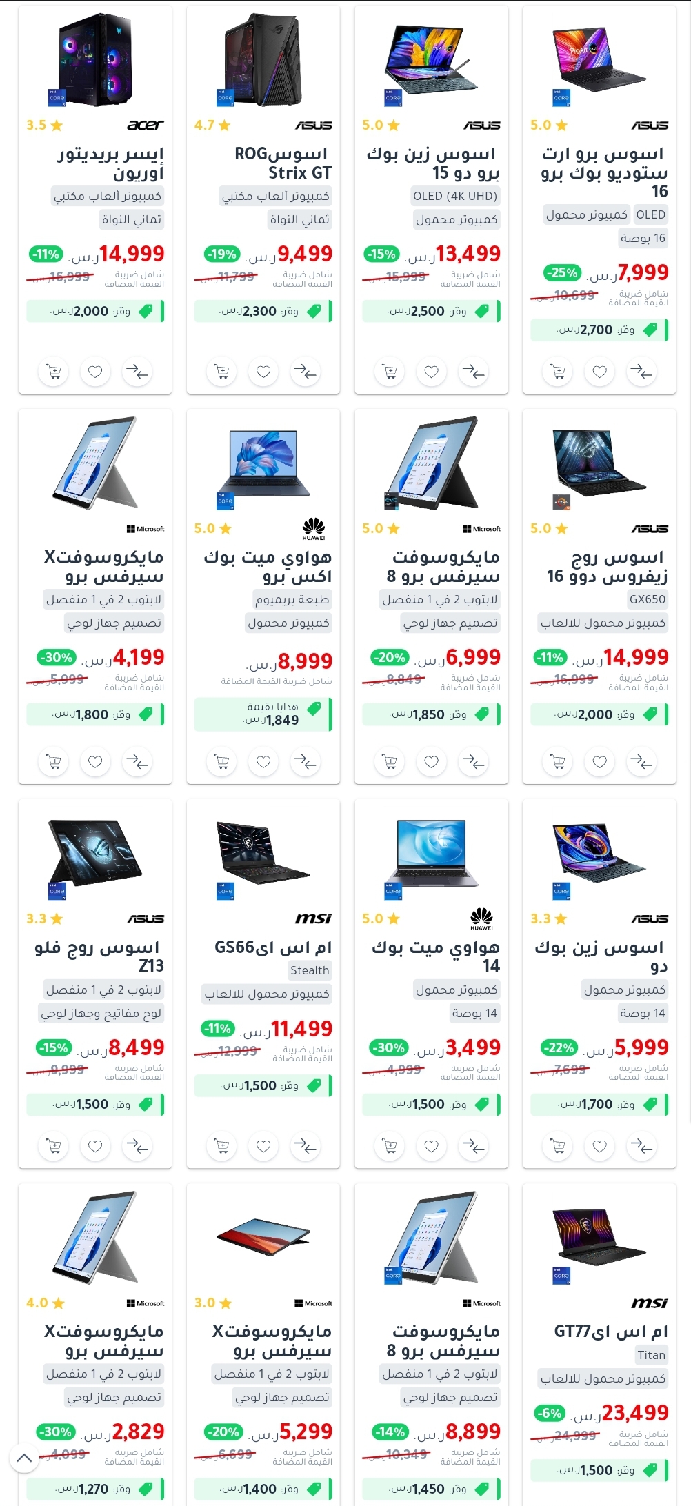Select the OLED (4K UHD) tag
Viewport: 691px width, 1506px height.
tap(455, 196)
